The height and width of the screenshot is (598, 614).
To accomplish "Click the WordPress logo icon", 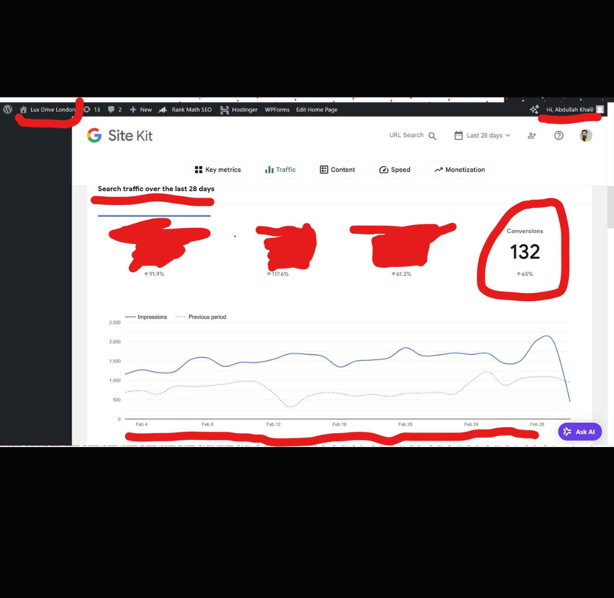I will [x=8, y=109].
